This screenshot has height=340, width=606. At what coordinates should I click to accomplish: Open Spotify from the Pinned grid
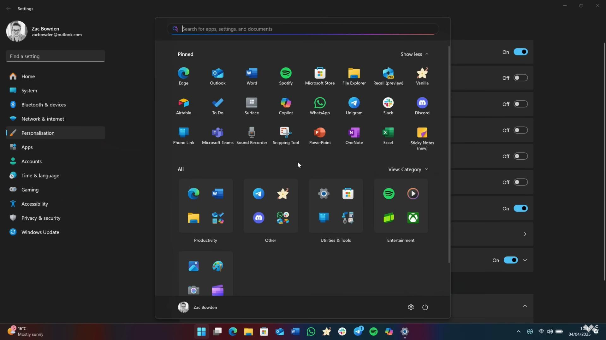[x=286, y=76]
